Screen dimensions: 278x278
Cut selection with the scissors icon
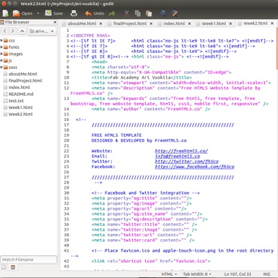pos(126,13)
